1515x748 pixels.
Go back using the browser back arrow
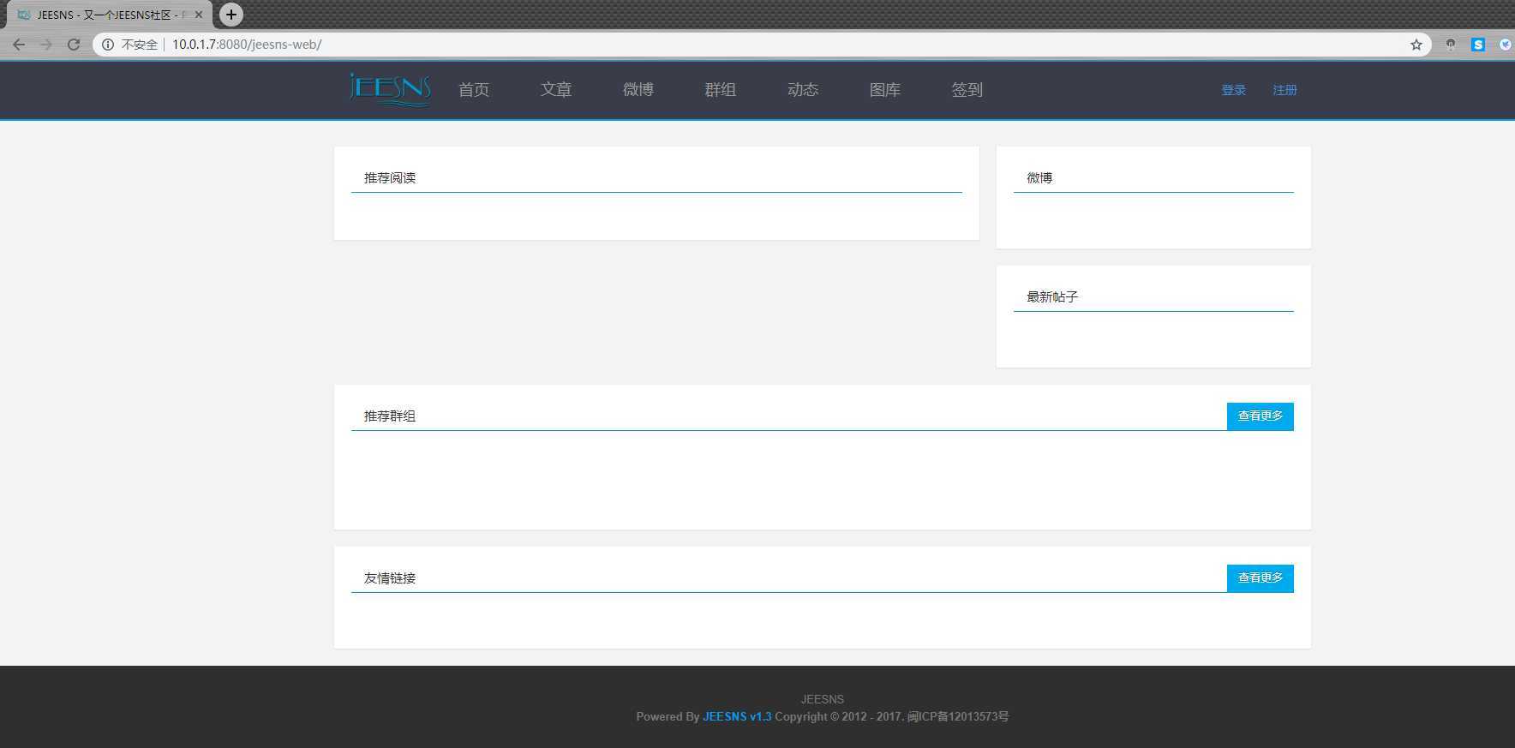[x=19, y=45]
